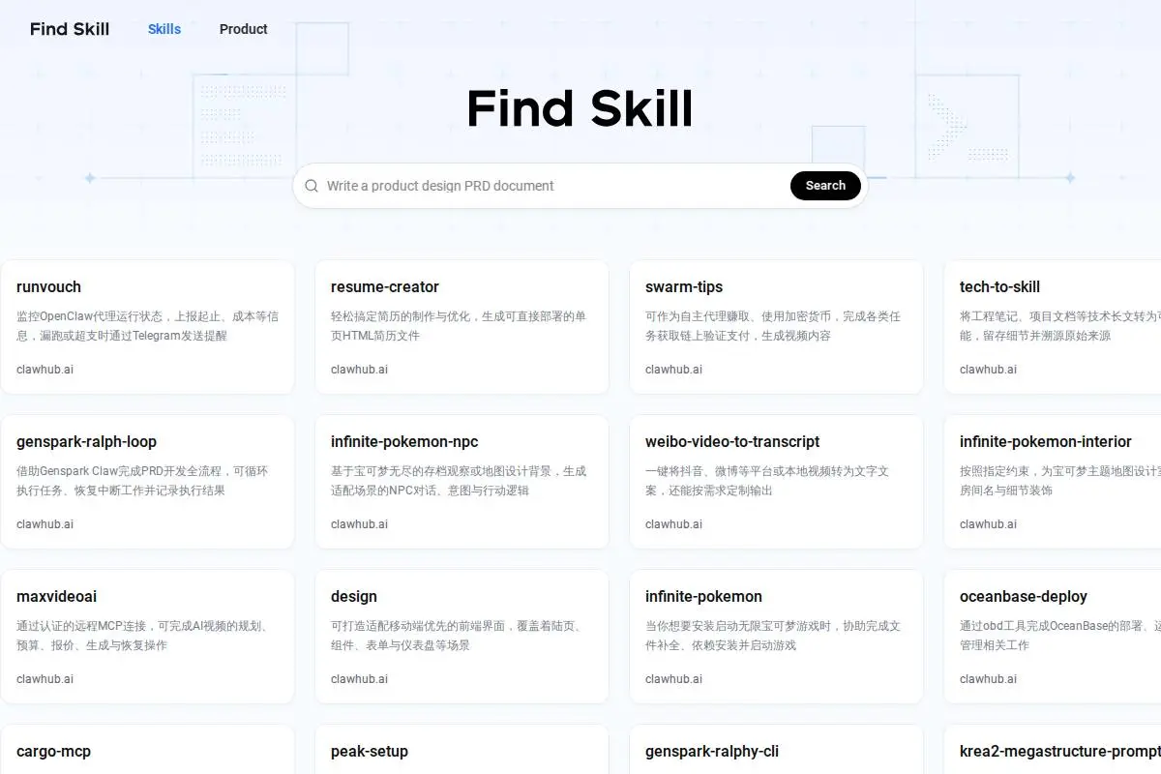This screenshot has height=774, width=1161.
Task: Open the genspark-ralph-loop skill card
Action: pyautogui.click(x=147, y=482)
